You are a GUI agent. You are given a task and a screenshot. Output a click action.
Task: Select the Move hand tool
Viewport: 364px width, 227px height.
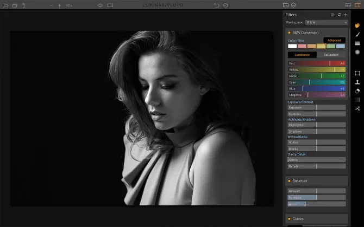[357, 25]
